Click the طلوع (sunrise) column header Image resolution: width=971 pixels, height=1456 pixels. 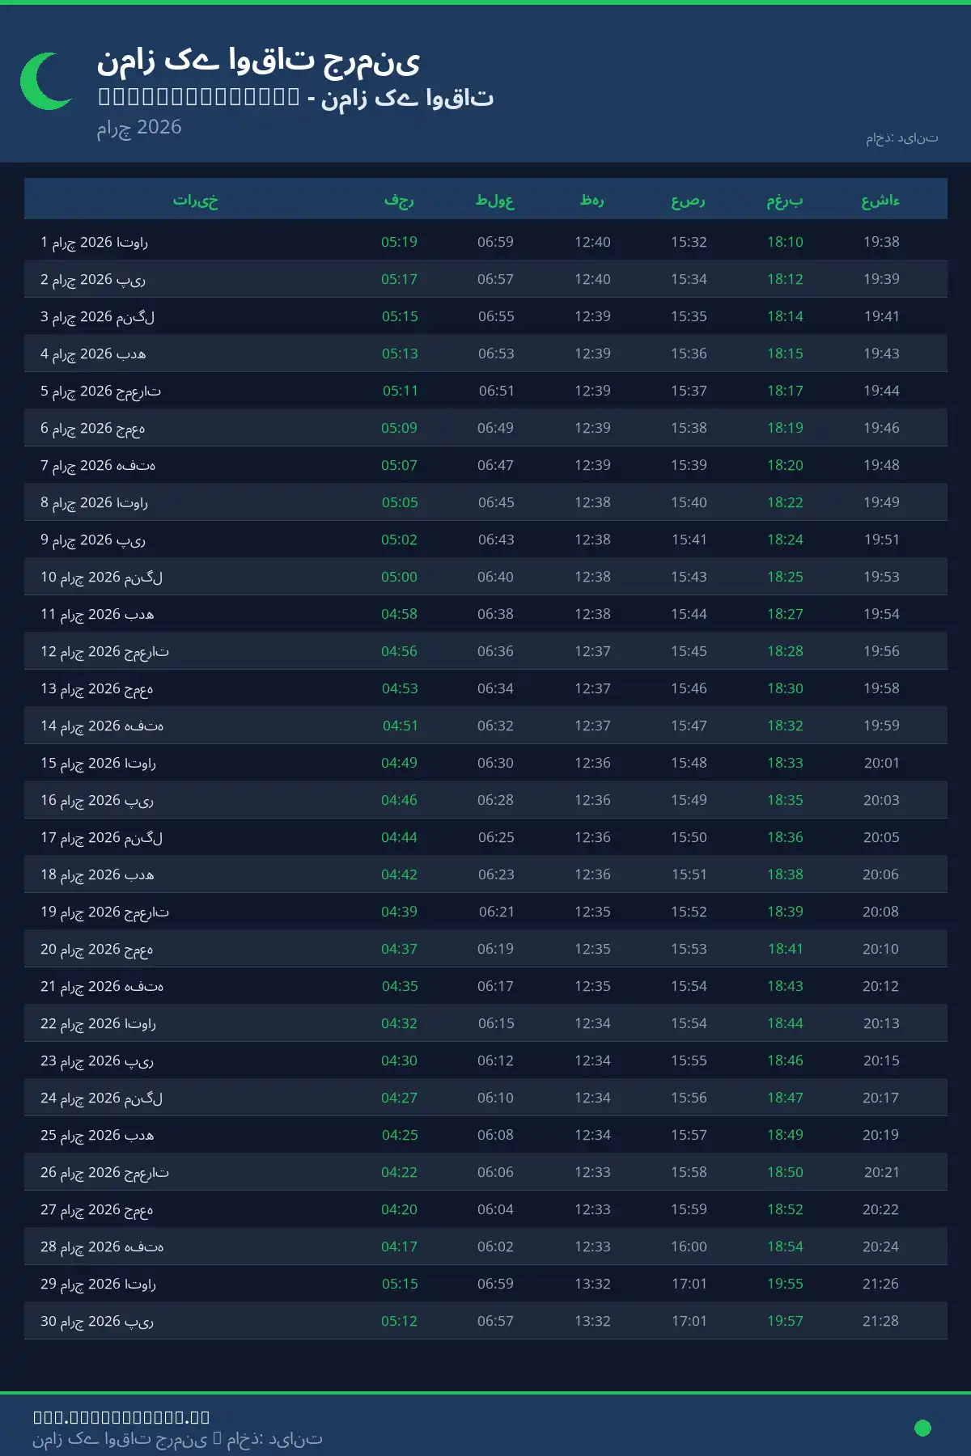pyautogui.click(x=495, y=200)
